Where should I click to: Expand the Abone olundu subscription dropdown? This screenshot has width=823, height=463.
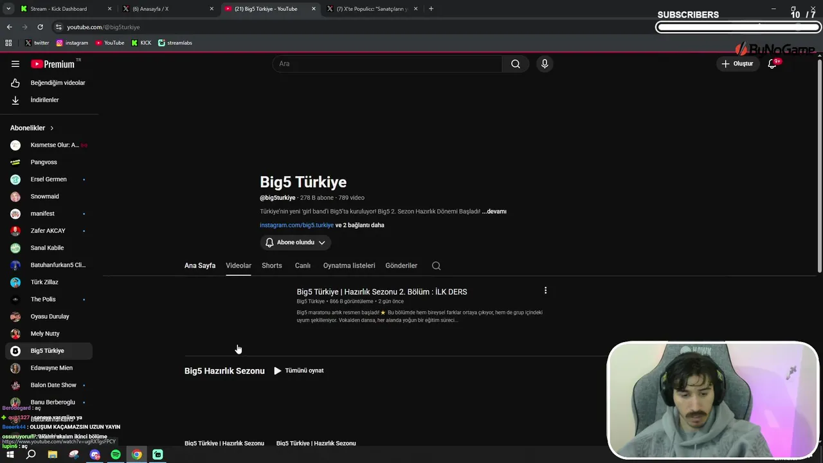click(296, 242)
